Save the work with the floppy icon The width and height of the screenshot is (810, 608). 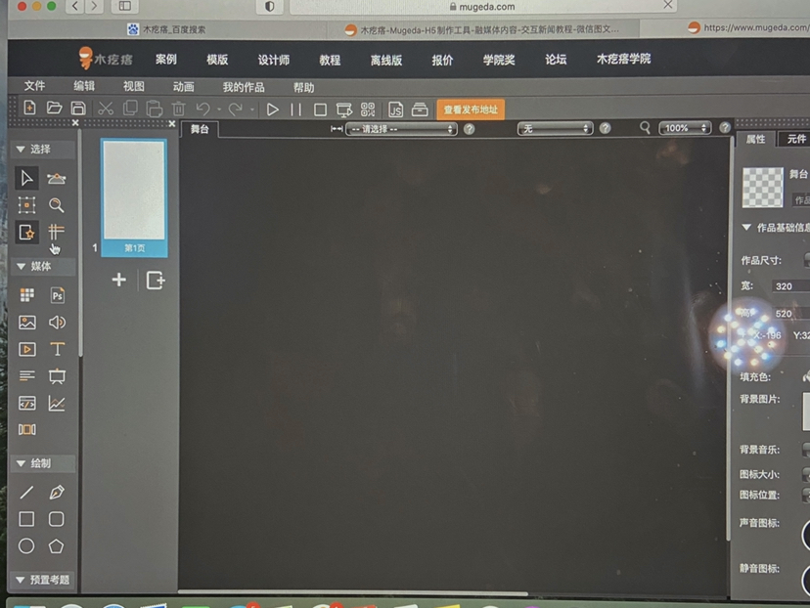click(78, 108)
